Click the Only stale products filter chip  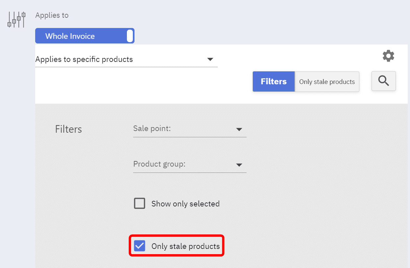327,82
